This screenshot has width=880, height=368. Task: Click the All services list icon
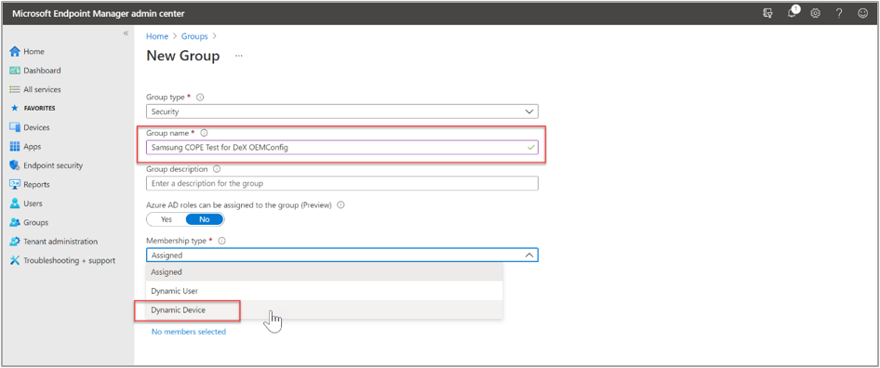pyautogui.click(x=15, y=90)
